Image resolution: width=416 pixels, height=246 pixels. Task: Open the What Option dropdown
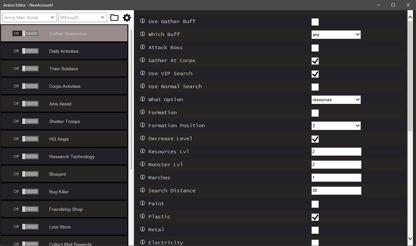[336, 99]
